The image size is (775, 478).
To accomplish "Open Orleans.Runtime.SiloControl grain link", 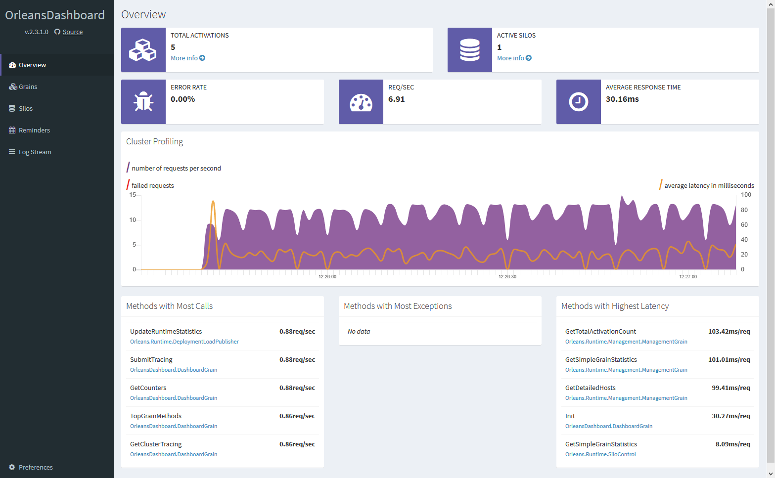I will 600,454.
